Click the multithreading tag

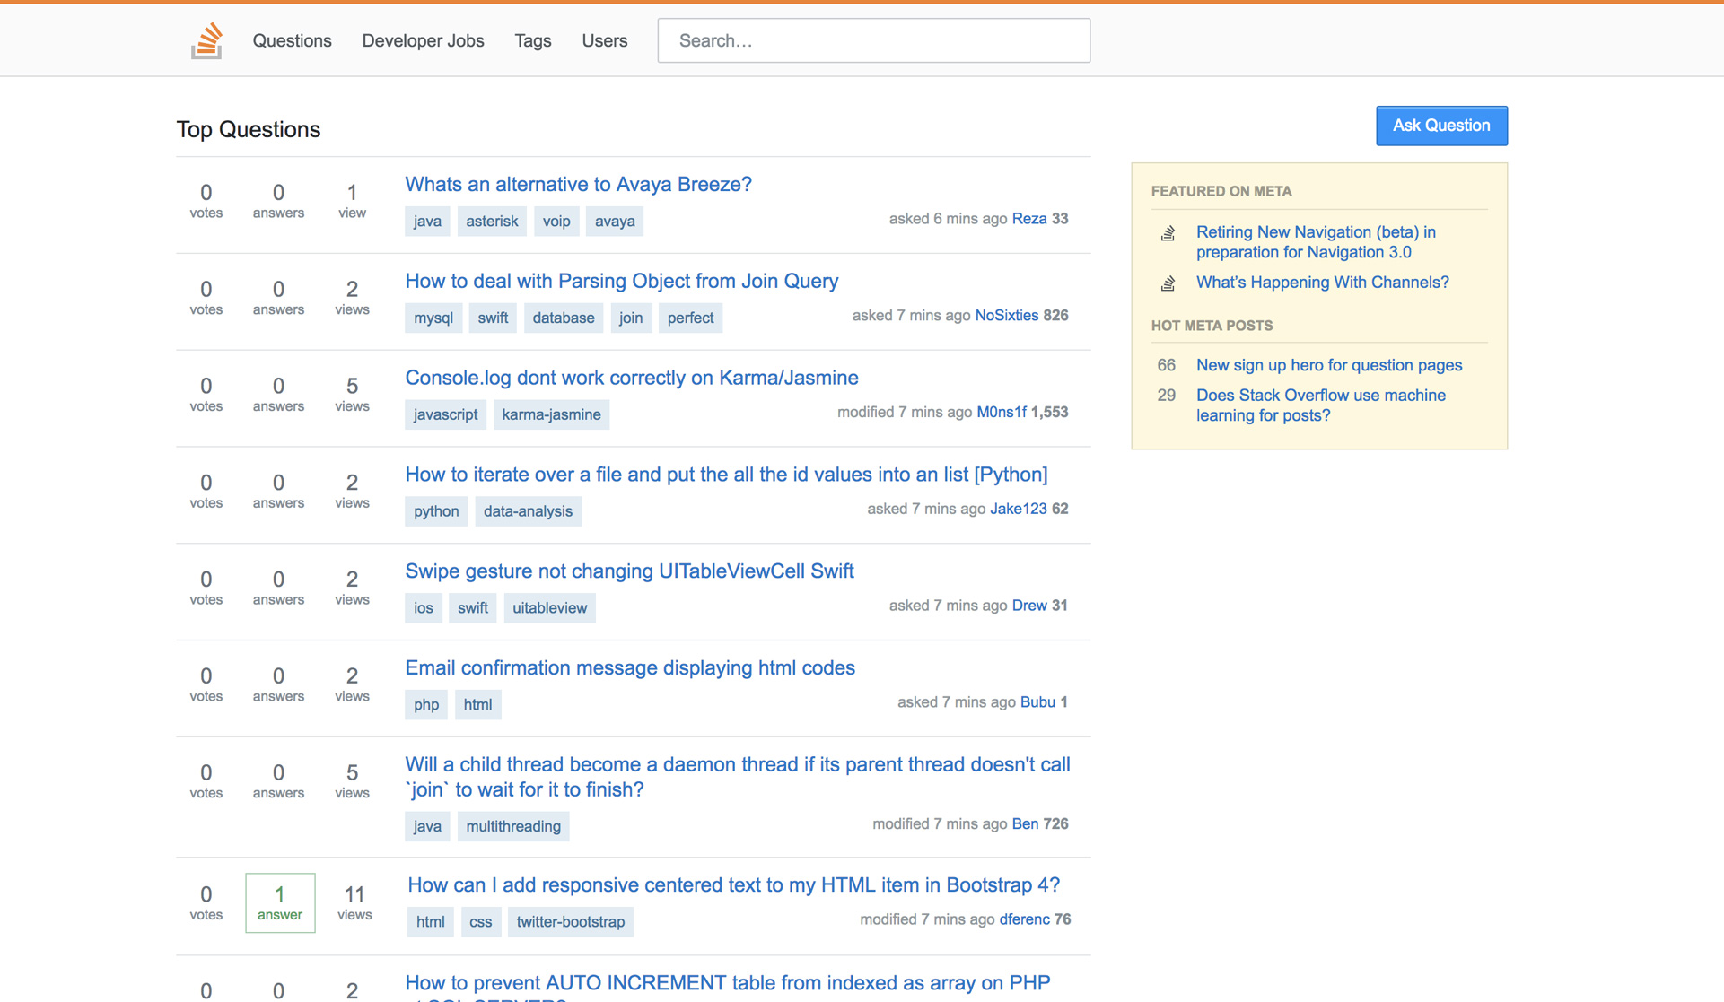tap(512, 826)
